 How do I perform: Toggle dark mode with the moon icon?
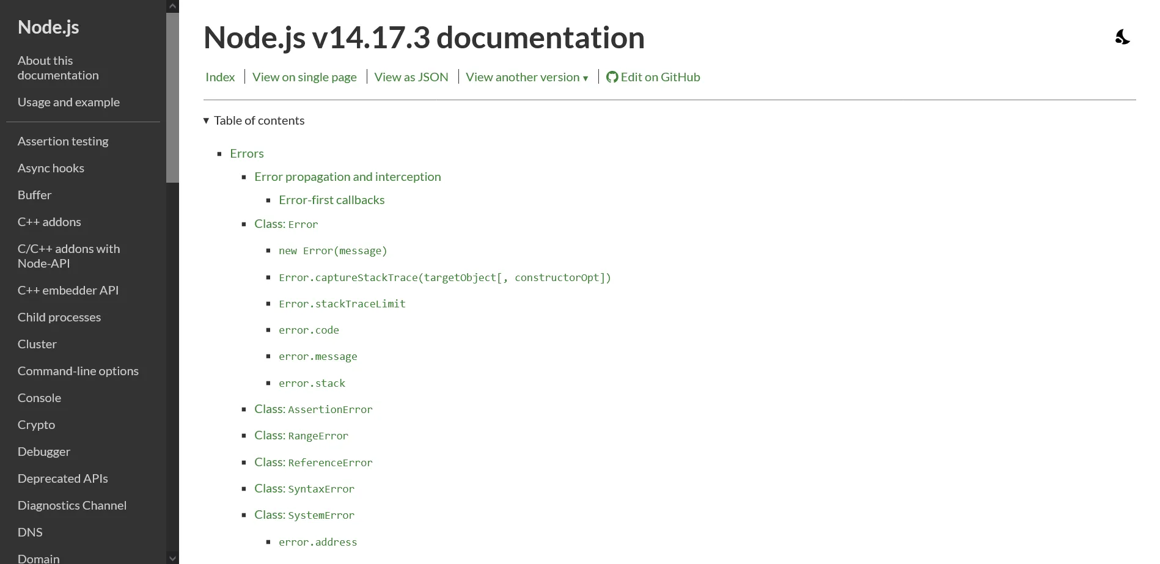[1123, 37]
